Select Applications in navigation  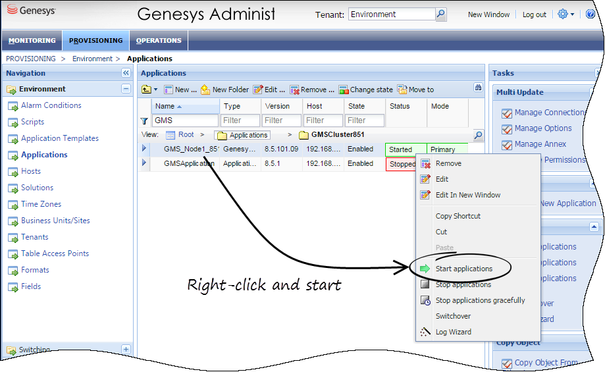(x=44, y=155)
